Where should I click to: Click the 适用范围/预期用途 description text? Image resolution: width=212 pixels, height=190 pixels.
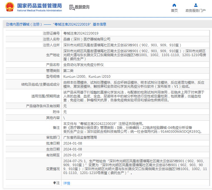[x=134, y=96]
